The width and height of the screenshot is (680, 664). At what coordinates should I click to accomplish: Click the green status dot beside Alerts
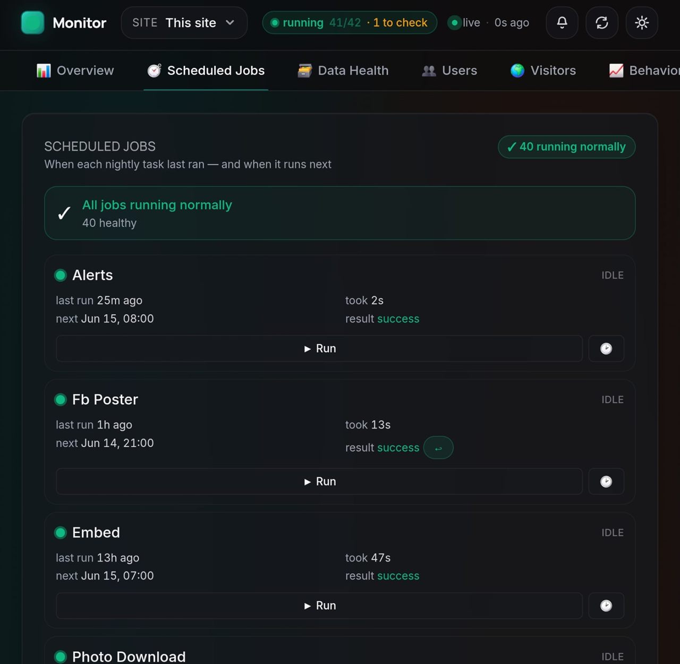[x=61, y=275]
